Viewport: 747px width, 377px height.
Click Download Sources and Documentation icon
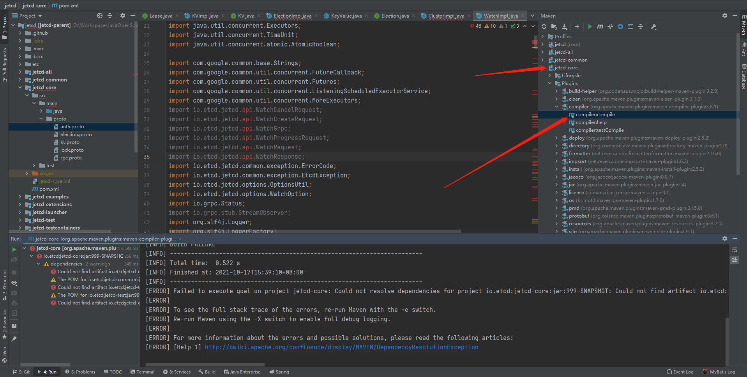point(565,27)
